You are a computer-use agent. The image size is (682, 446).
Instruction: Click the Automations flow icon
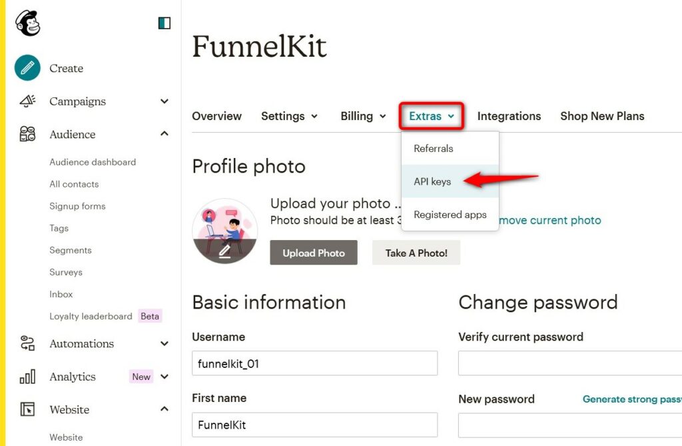tap(28, 343)
